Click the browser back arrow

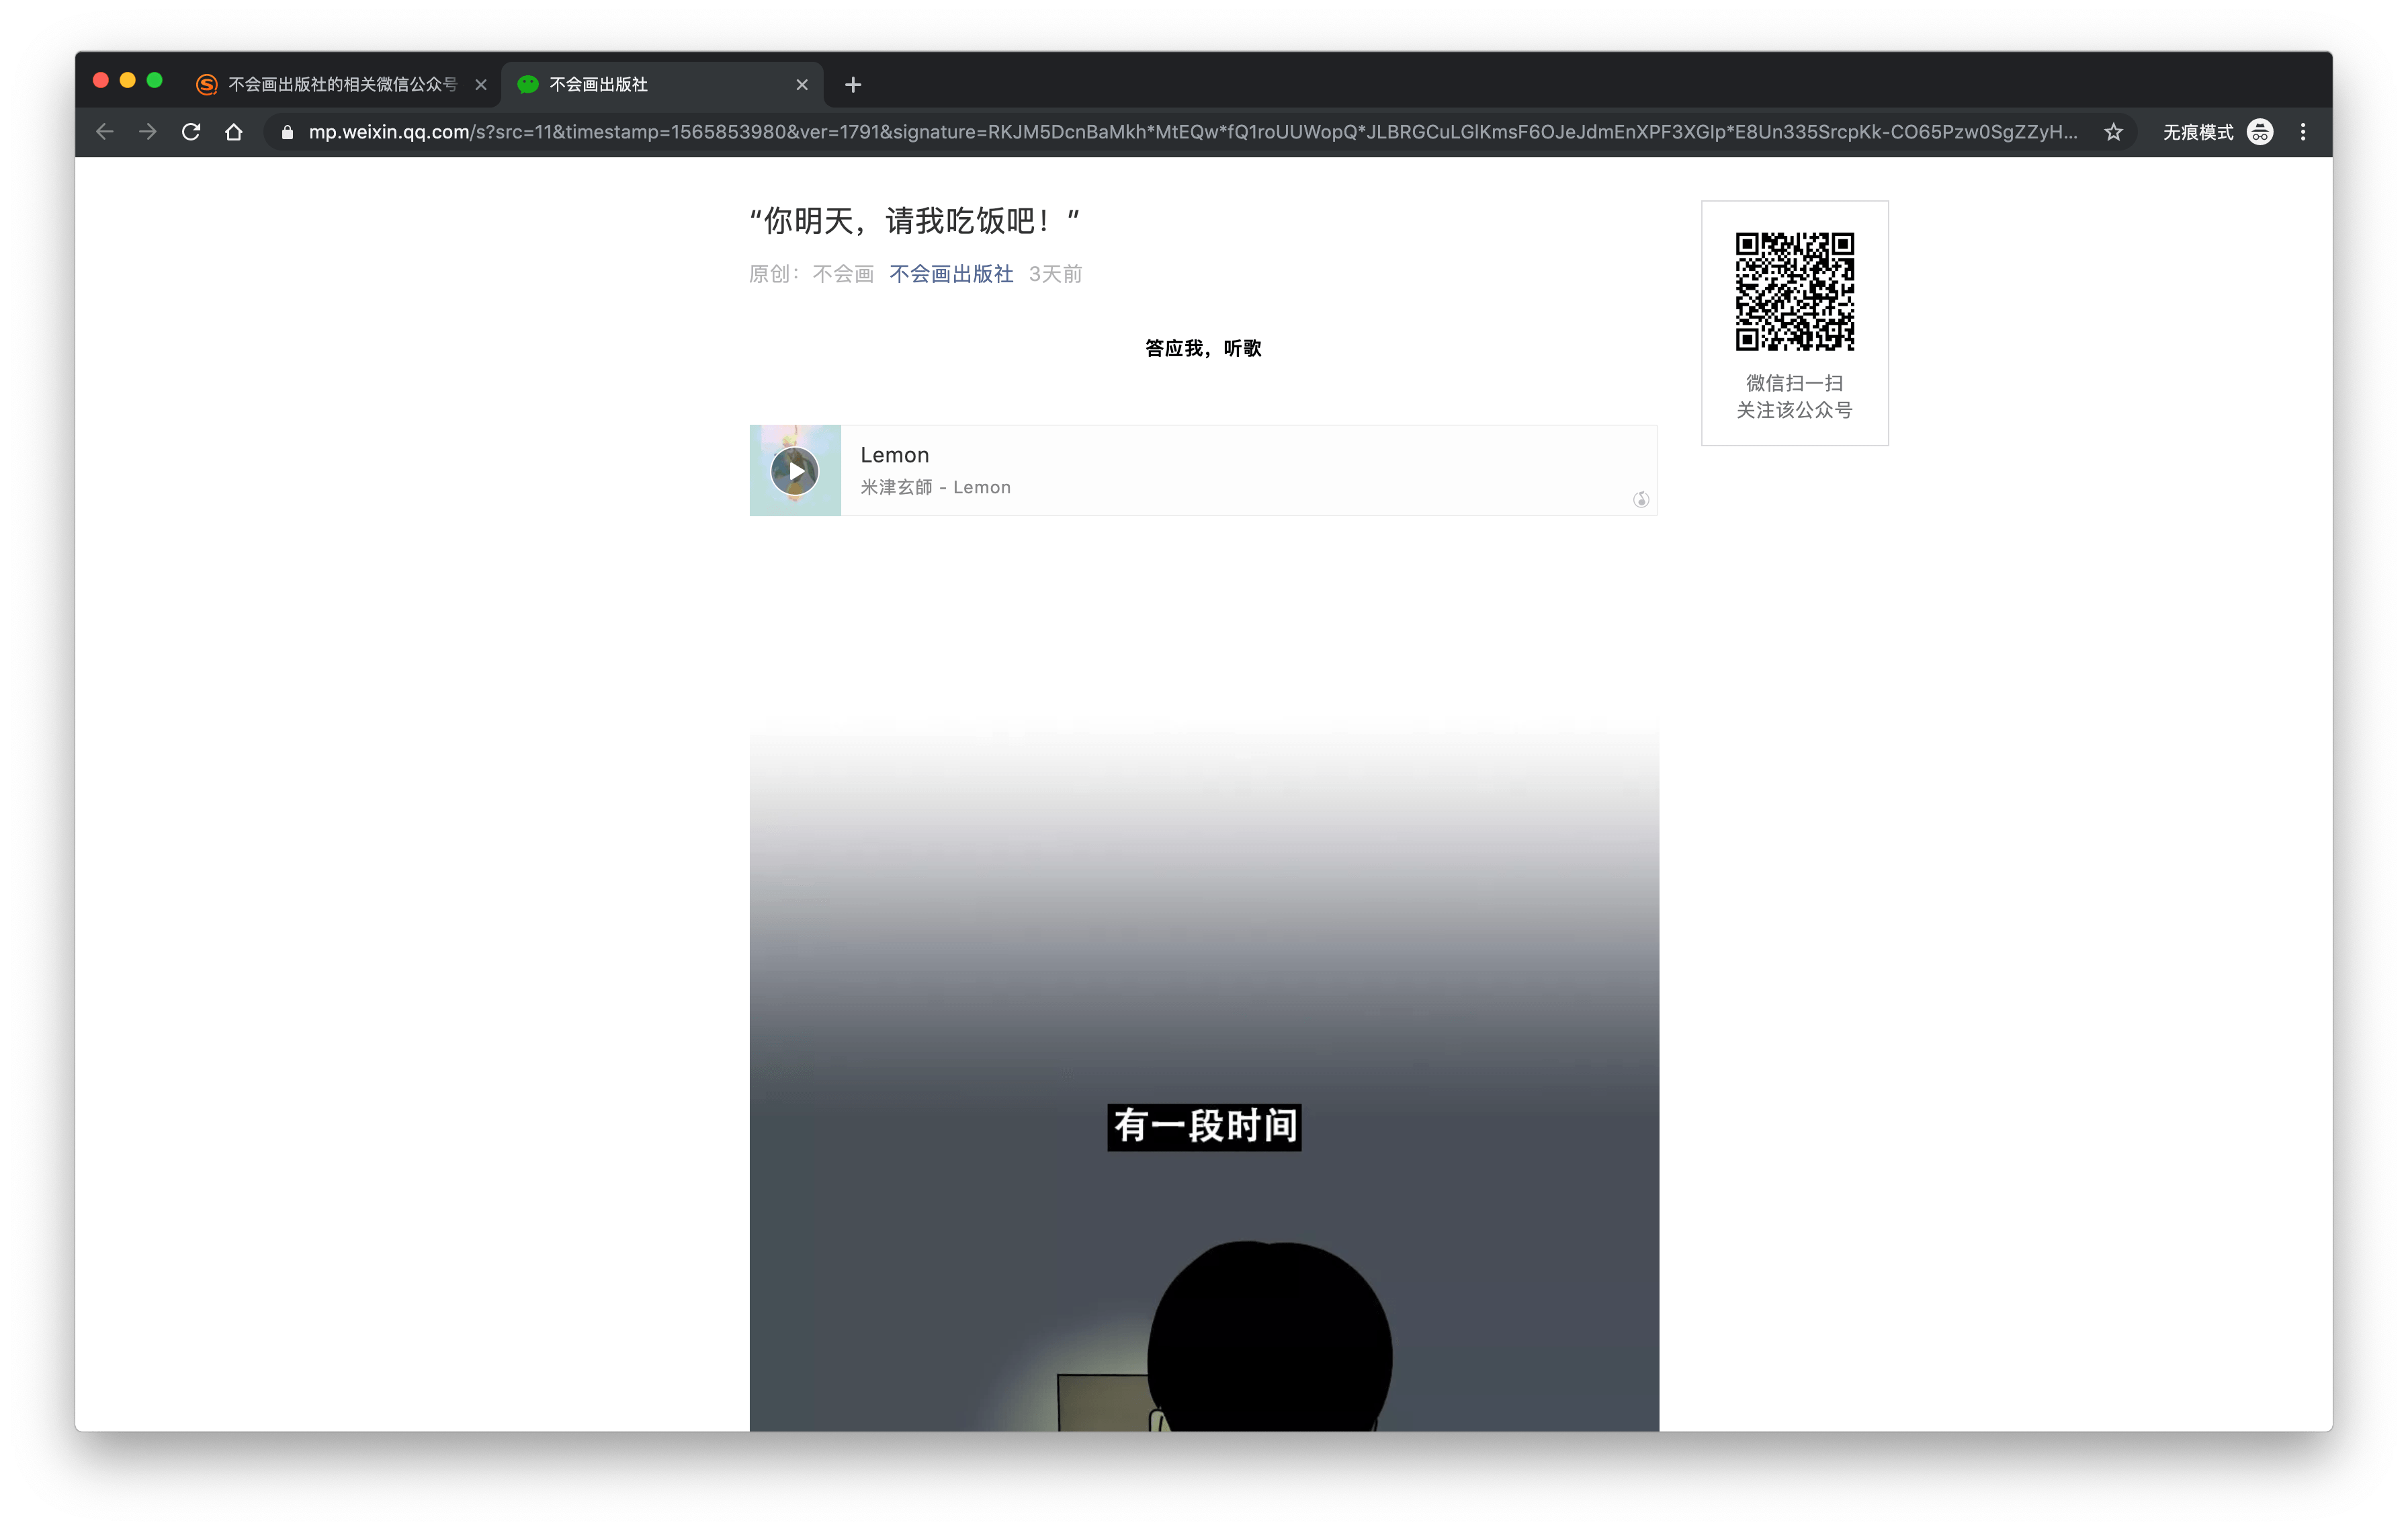(x=105, y=132)
